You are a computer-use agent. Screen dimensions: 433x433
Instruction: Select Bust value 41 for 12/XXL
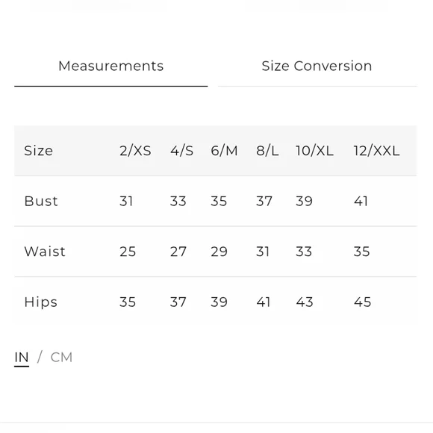click(x=361, y=201)
